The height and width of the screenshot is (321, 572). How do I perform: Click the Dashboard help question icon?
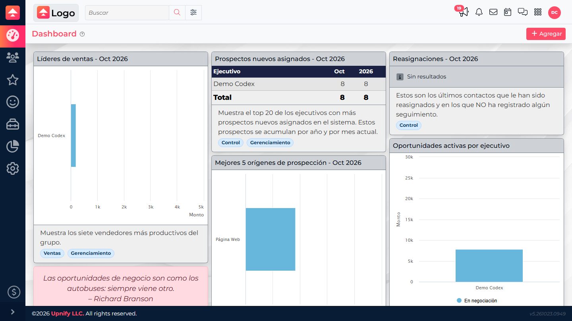(82, 34)
